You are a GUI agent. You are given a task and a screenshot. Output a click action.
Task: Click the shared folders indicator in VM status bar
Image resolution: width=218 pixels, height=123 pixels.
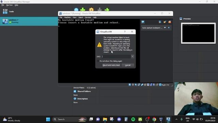point(145,85)
